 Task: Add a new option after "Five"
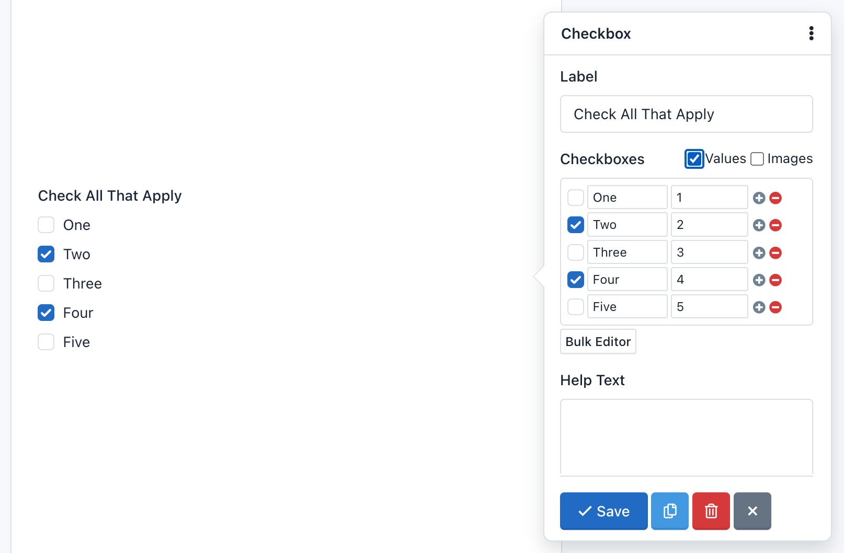coord(759,307)
